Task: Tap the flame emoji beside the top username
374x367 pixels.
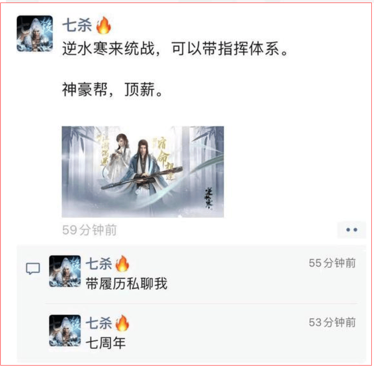Action: pyautogui.click(x=104, y=25)
